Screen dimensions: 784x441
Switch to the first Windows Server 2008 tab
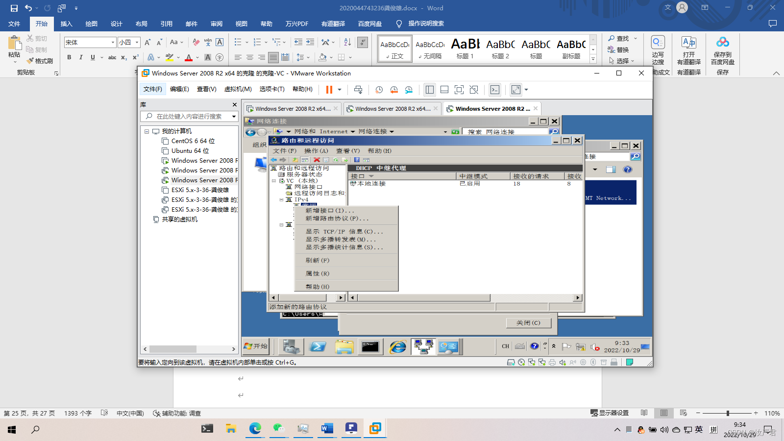point(293,109)
